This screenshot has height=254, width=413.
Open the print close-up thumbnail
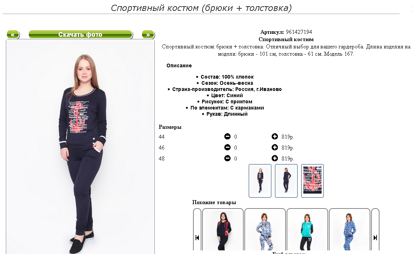[312, 181]
